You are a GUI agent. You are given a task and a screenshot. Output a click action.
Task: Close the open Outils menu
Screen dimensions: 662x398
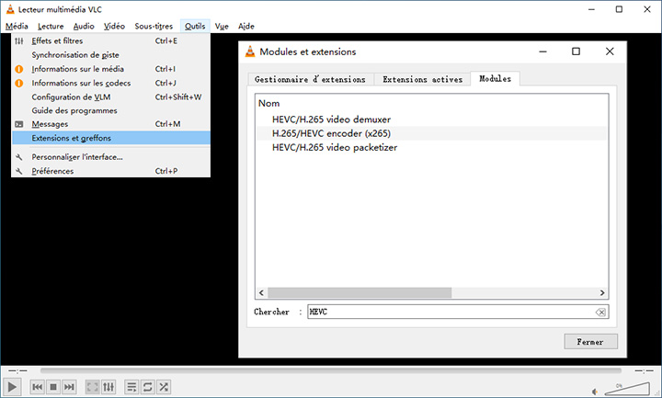point(195,26)
